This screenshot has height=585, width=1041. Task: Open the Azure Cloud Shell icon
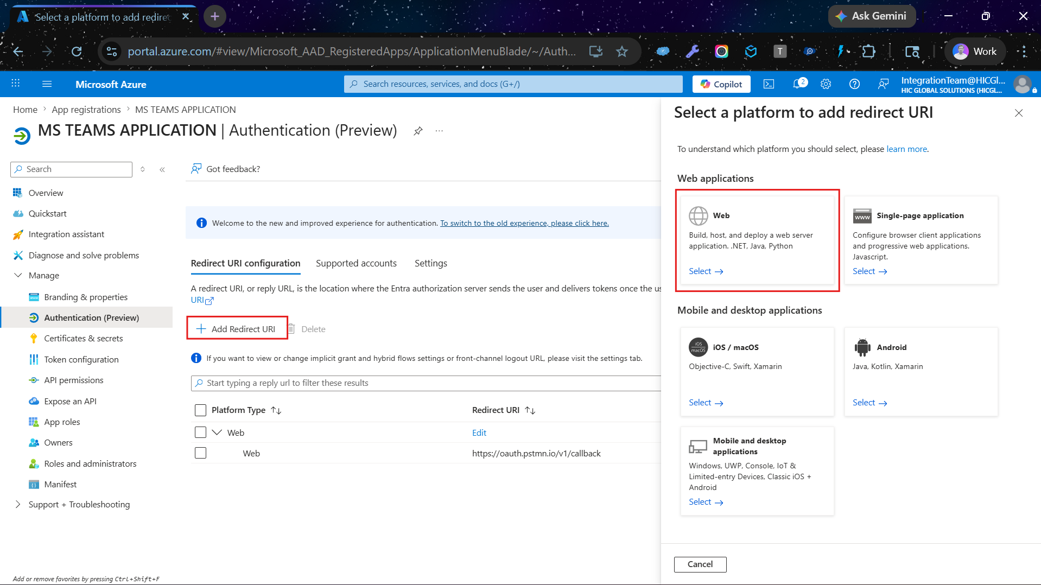pyautogui.click(x=769, y=84)
